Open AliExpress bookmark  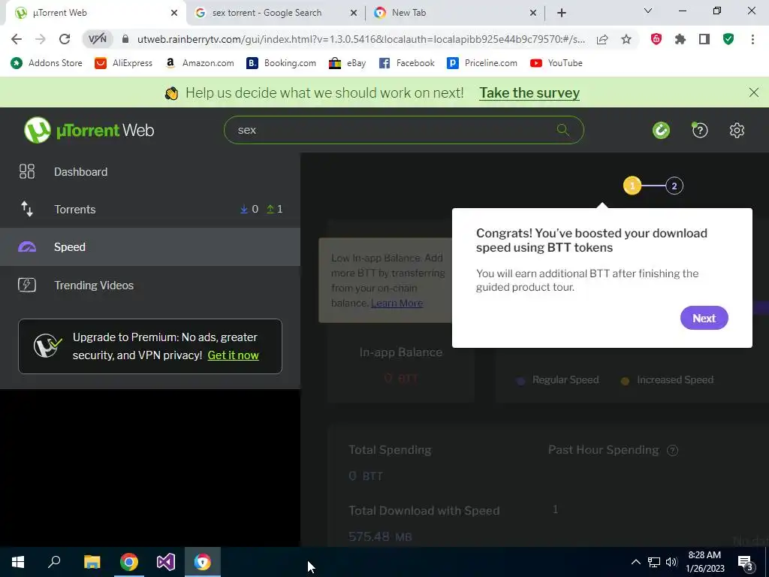coord(124,63)
